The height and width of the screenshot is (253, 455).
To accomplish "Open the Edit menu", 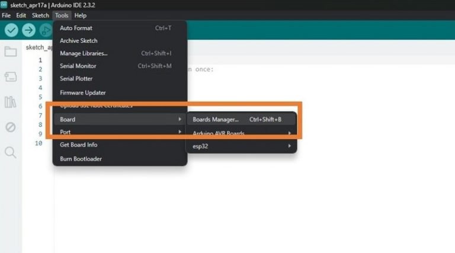I will point(21,15).
